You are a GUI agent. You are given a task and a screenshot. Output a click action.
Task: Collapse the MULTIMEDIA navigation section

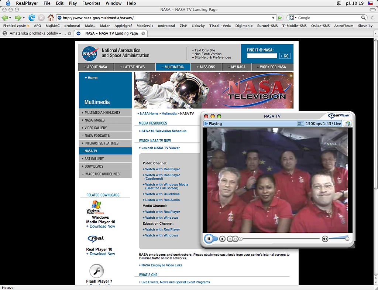(x=173, y=67)
